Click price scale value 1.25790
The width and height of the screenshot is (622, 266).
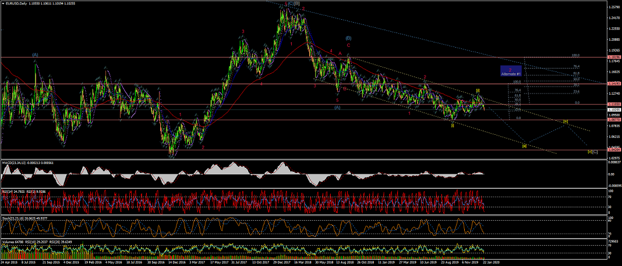point(614,7)
